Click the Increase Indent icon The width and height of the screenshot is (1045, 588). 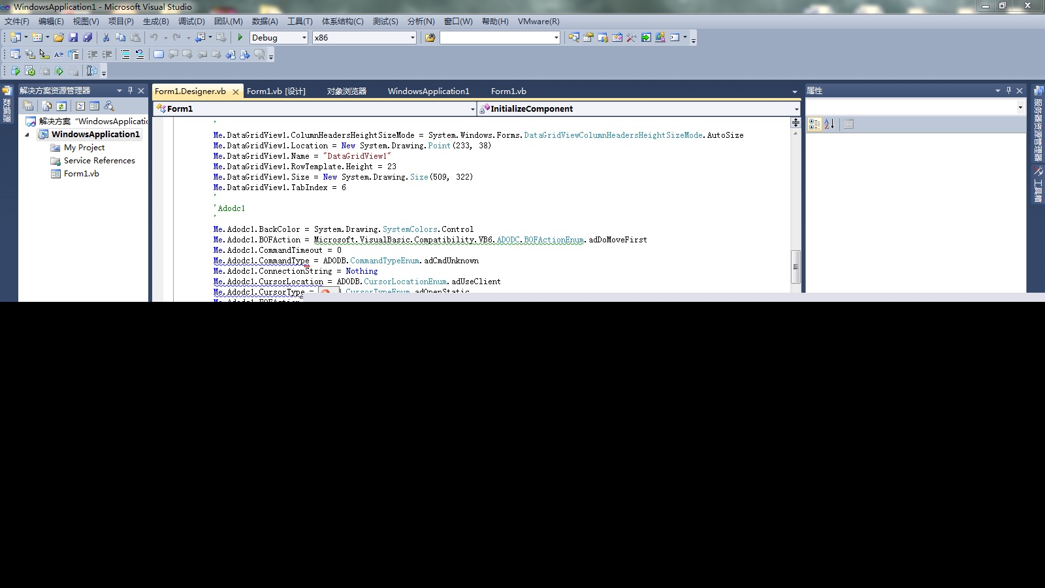click(x=107, y=55)
